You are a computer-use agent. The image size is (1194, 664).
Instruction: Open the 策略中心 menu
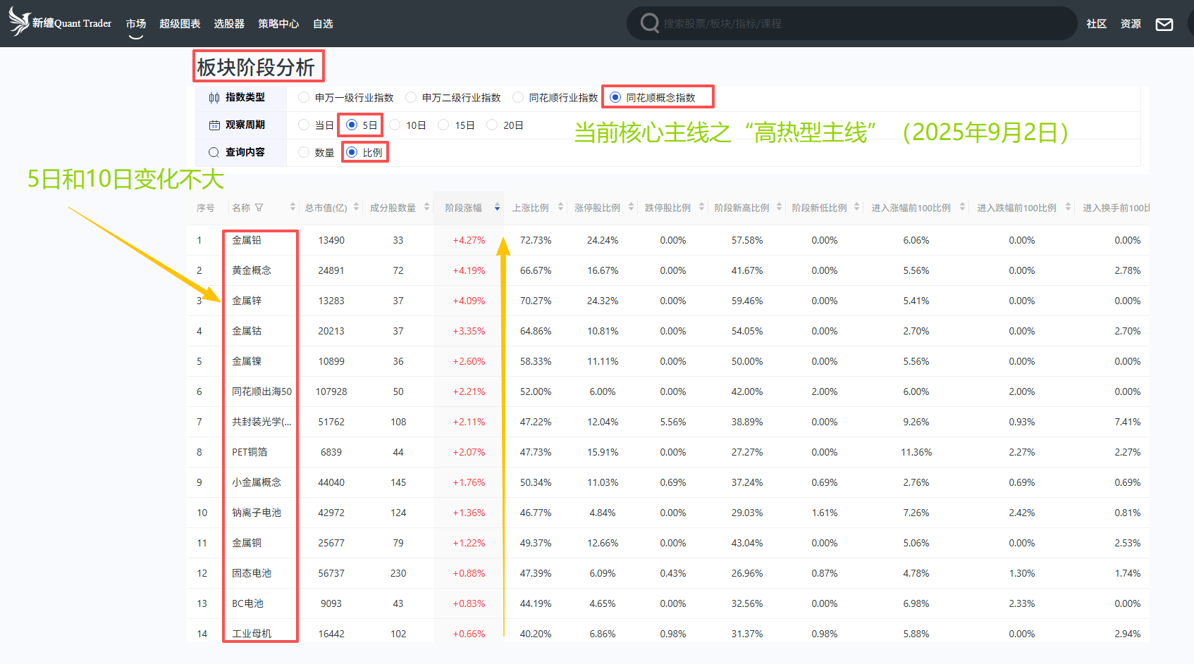pyautogui.click(x=278, y=24)
